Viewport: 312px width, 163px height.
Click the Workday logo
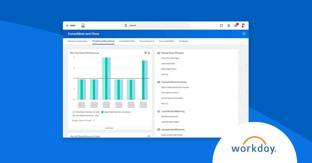pos(83,25)
